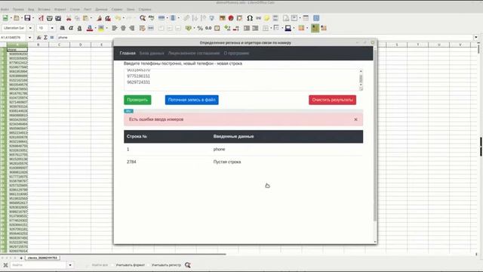Click the Find and Replace magnifier icon in toolbar
The width and height of the screenshot is (483, 272).
pyautogui.click(x=143, y=18)
